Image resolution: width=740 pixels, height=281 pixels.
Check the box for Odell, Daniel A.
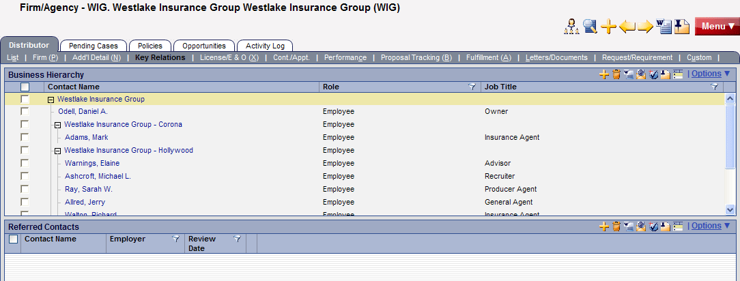25,112
